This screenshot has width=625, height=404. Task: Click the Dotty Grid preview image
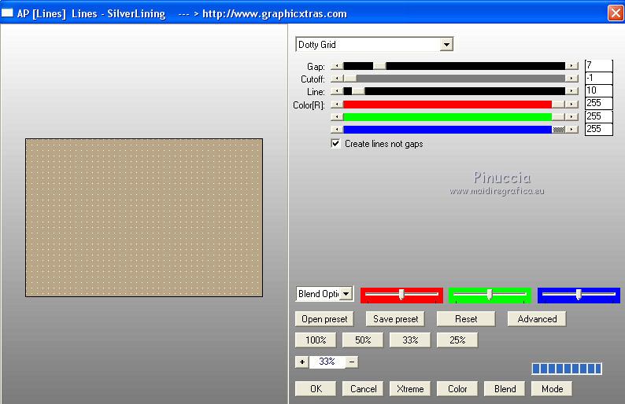pos(144,218)
